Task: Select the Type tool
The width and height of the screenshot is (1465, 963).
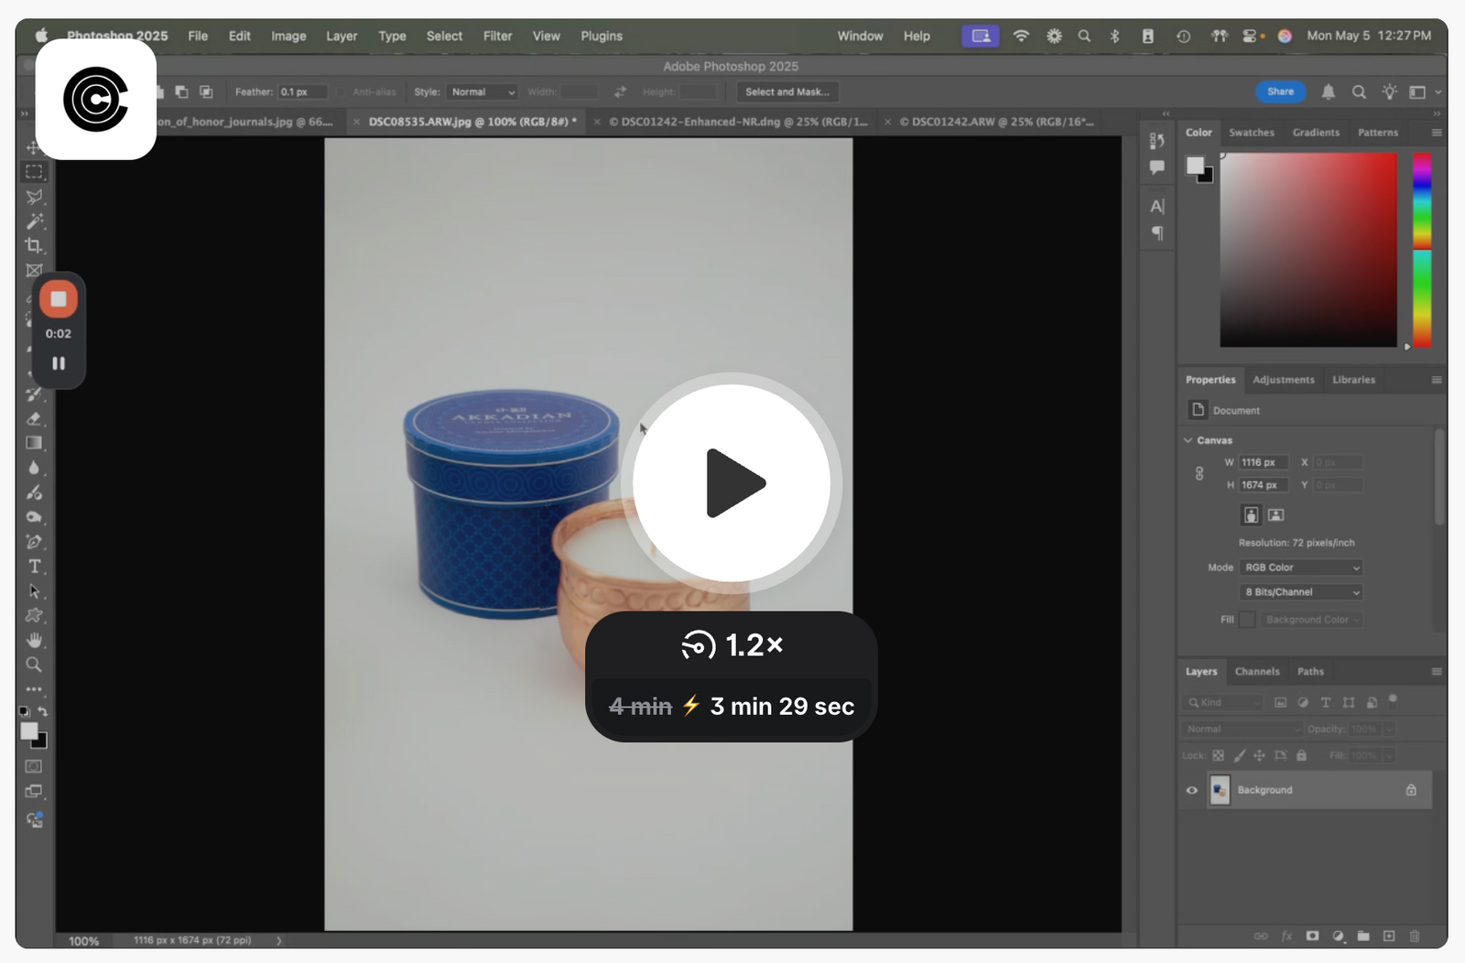Action: 34,567
